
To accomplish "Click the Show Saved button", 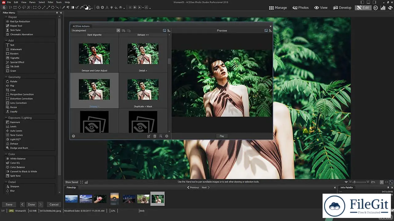I will 71,182.
